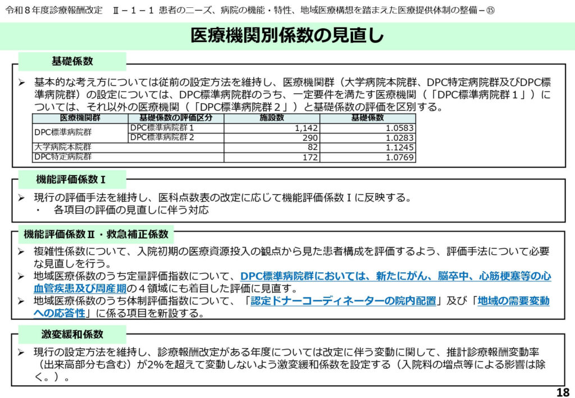The width and height of the screenshot is (575, 398).
Task: Select the DPC標準病院群１ table cell
Action: [x=162, y=128]
